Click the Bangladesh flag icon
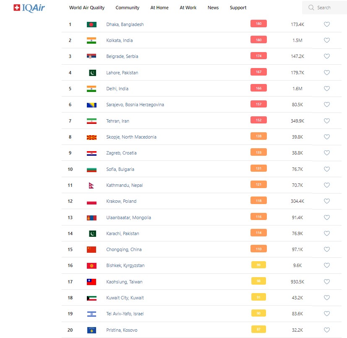 point(91,24)
